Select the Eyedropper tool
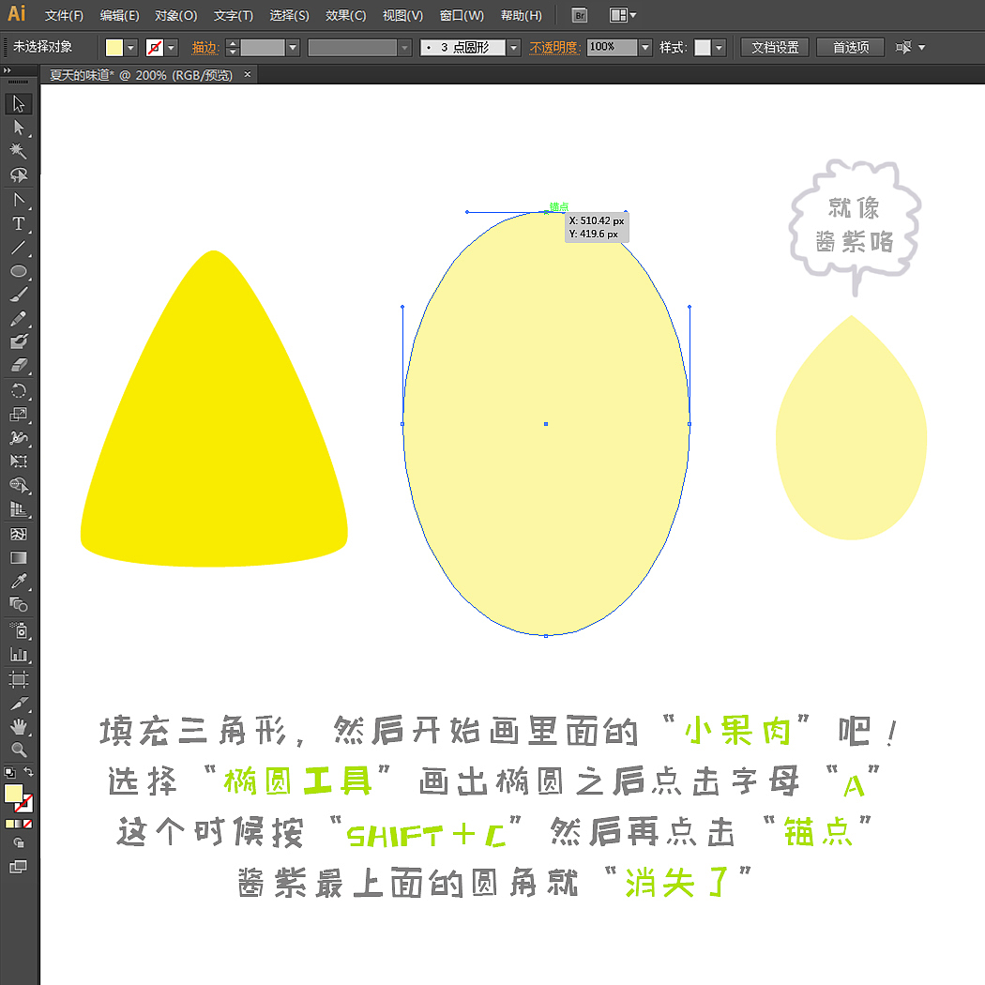 [18, 582]
